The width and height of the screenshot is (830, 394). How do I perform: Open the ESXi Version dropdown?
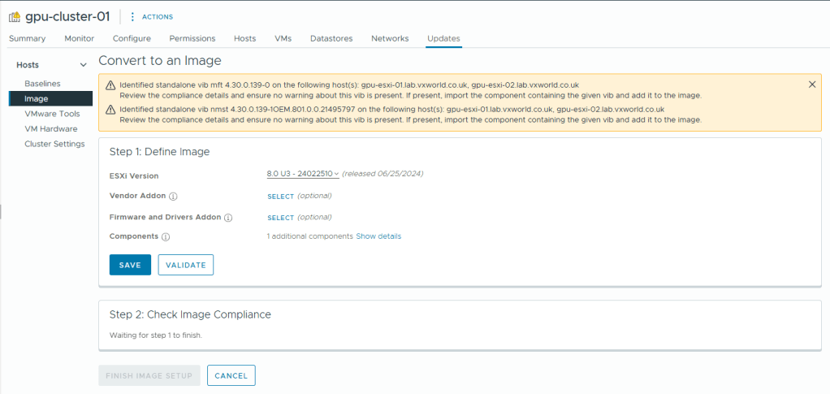pyautogui.click(x=302, y=174)
